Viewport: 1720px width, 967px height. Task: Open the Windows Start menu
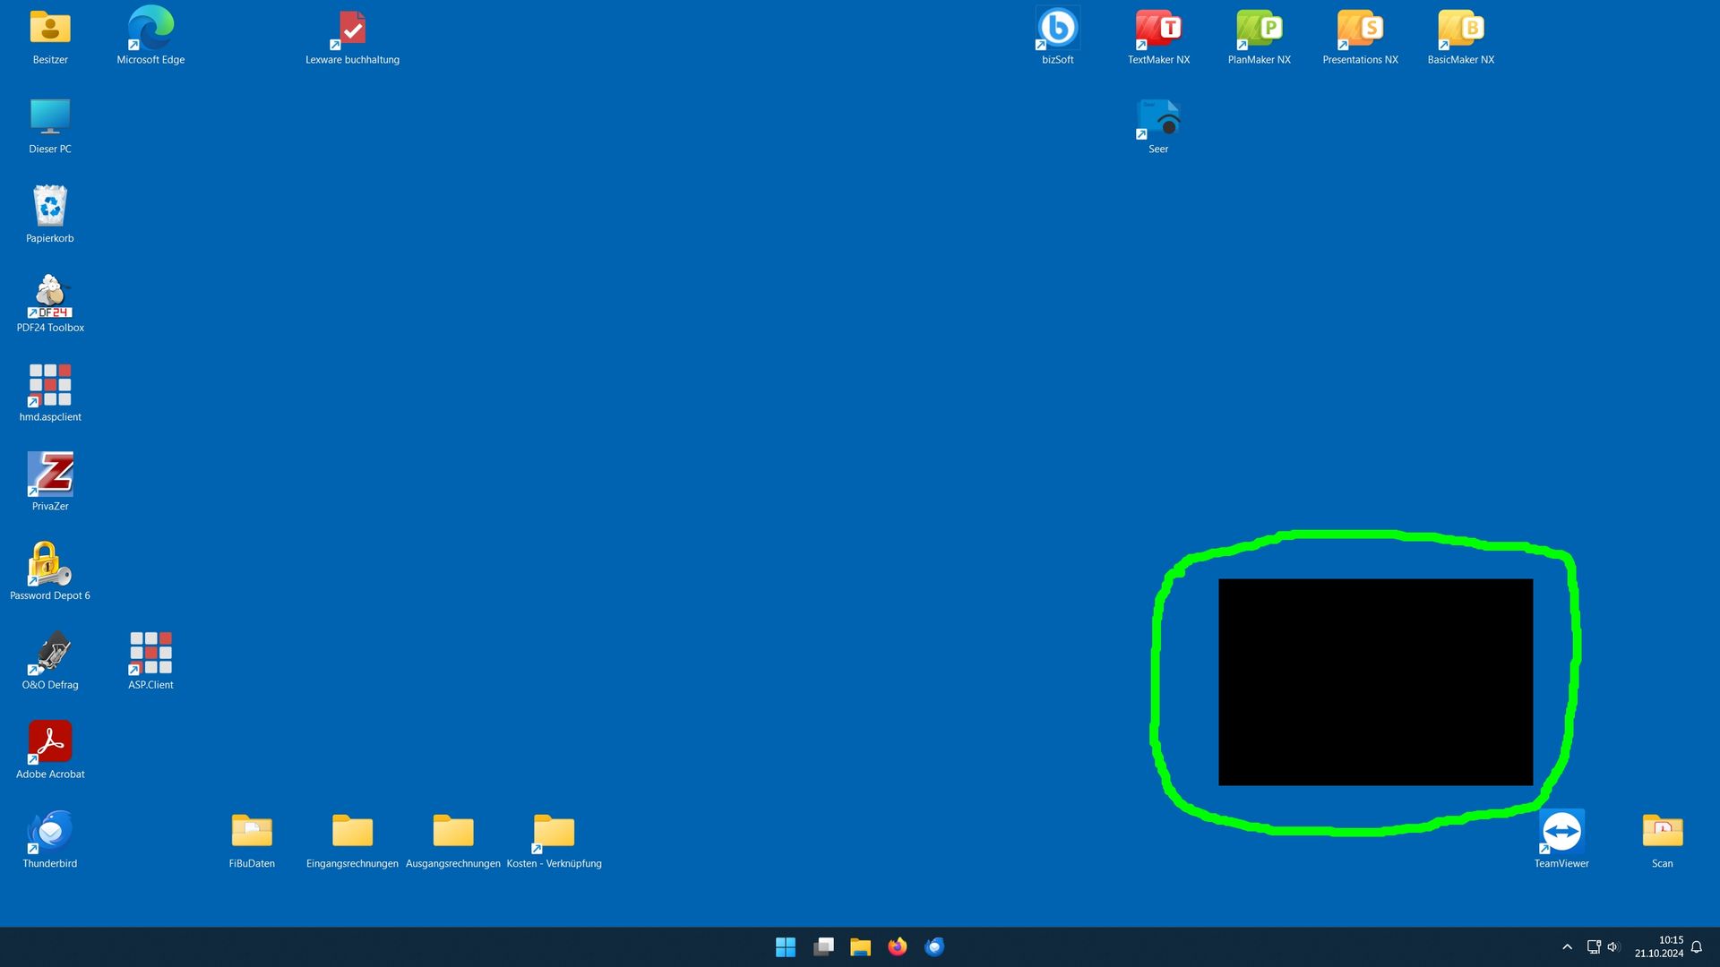[786, 947]
